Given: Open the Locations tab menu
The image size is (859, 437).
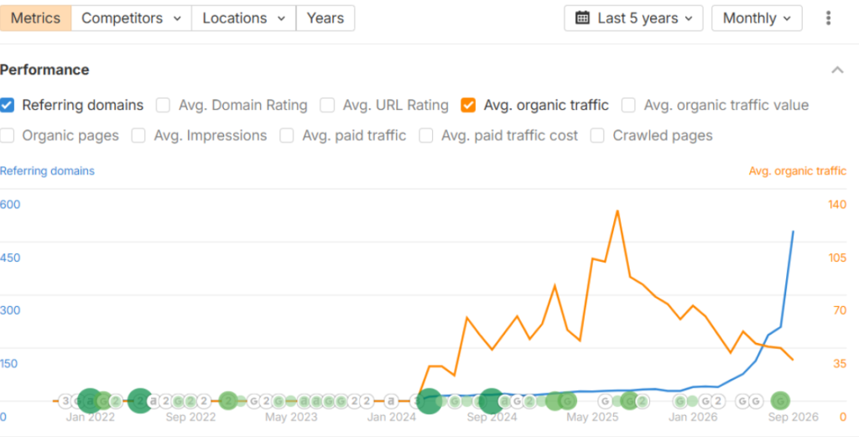Looking at the screenshot, I should [244, 18].
